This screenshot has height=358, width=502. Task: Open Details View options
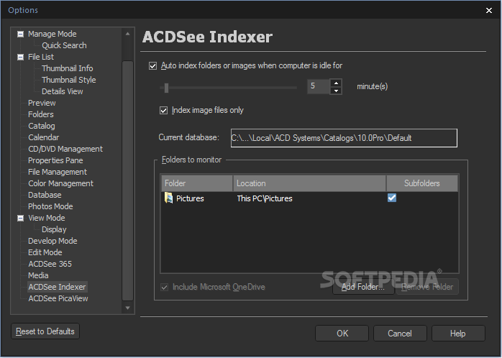tap(62, 91)
